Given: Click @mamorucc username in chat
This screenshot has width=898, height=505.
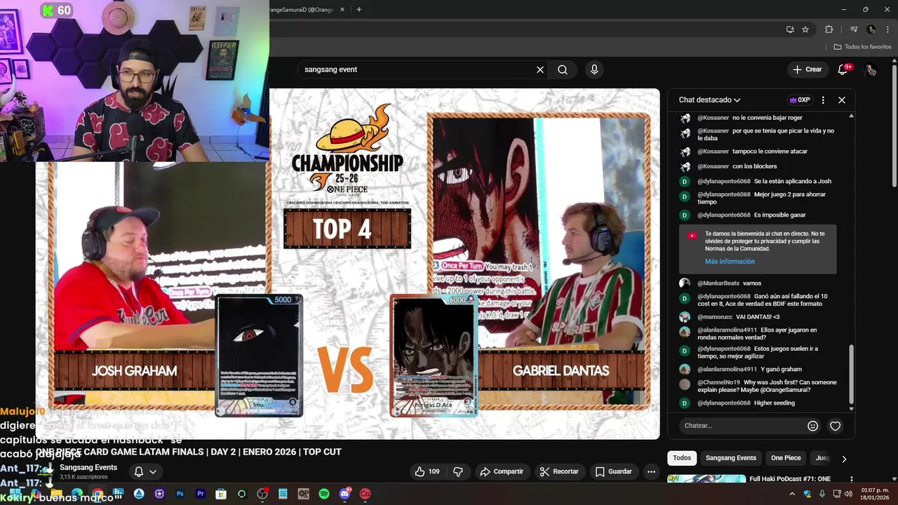Looking at the screenshot, I should coord(714,317).
